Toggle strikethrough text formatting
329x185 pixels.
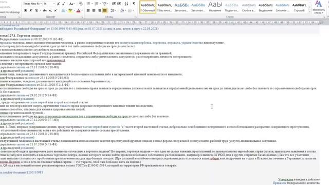[x=45, y=10]
